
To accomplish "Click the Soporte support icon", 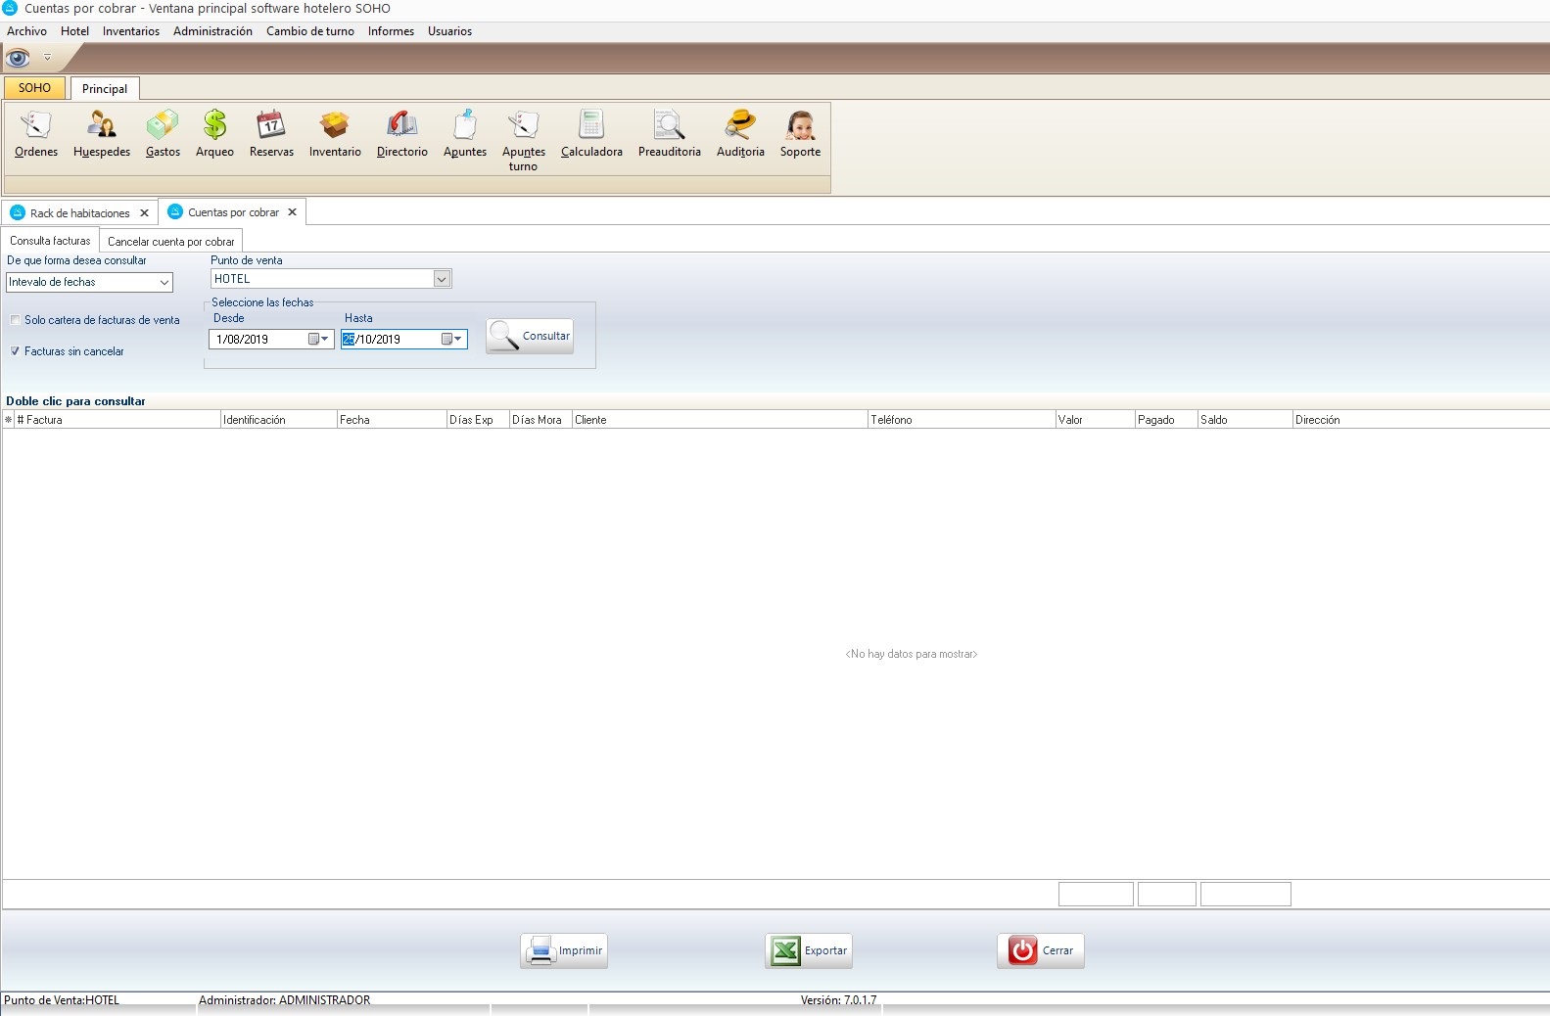I will click(x=800, y=133).
